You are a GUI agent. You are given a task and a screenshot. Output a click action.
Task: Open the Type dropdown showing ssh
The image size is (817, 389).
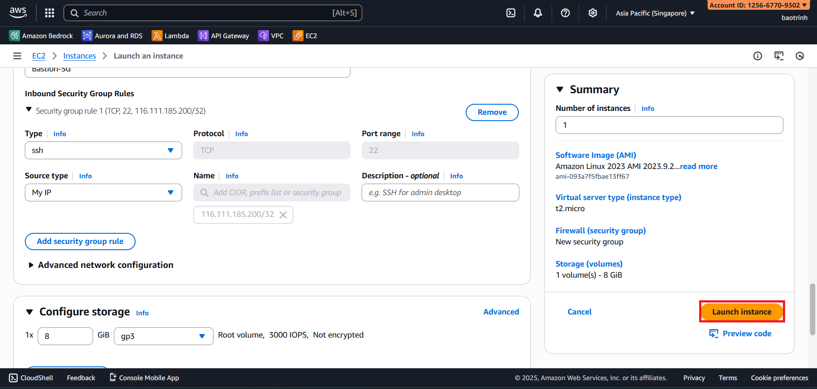tap(103, 150)
